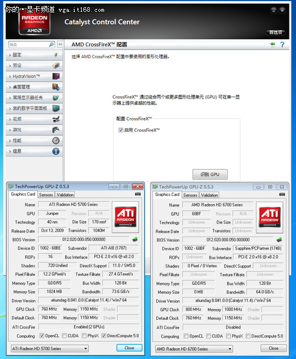
Task: Open the ATI Radeon HD 5700 Series dropdown
Action: 50,348
